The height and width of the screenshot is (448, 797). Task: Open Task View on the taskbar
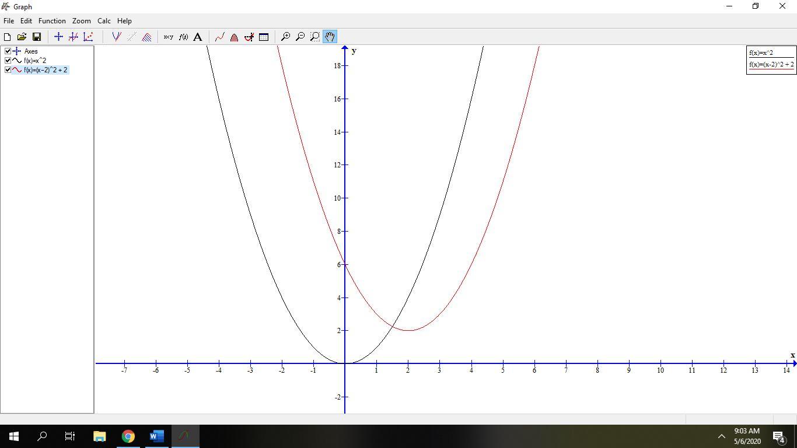point(70,436)
